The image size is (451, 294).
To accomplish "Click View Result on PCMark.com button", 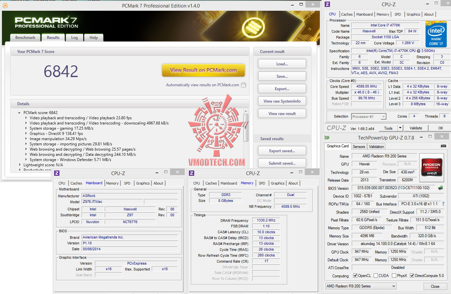I will 203,70.
